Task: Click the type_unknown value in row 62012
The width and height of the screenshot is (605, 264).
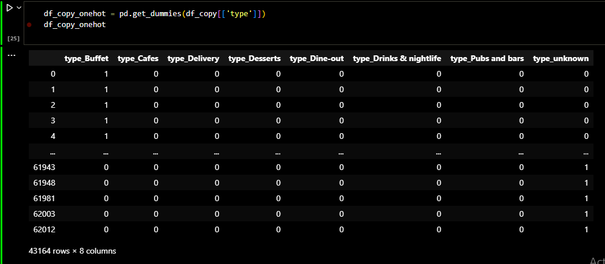Action: [x=586, y=229]
